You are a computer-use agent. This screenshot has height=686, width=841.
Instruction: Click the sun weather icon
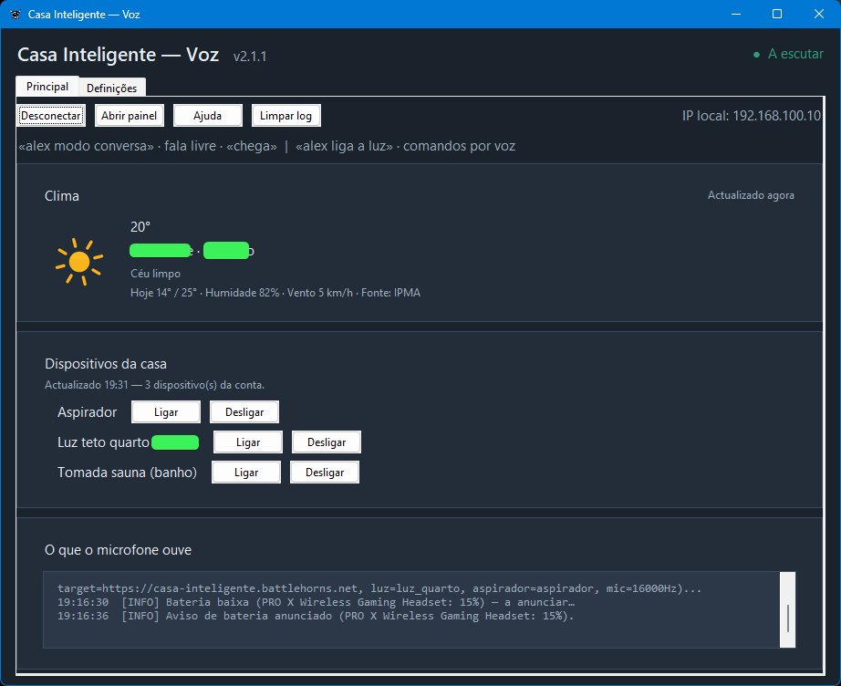[x=79, y=262]
